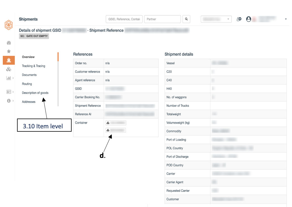Click the orange hexagon app logo
Viewport: 292px width, 207px height.
[9, 25]
